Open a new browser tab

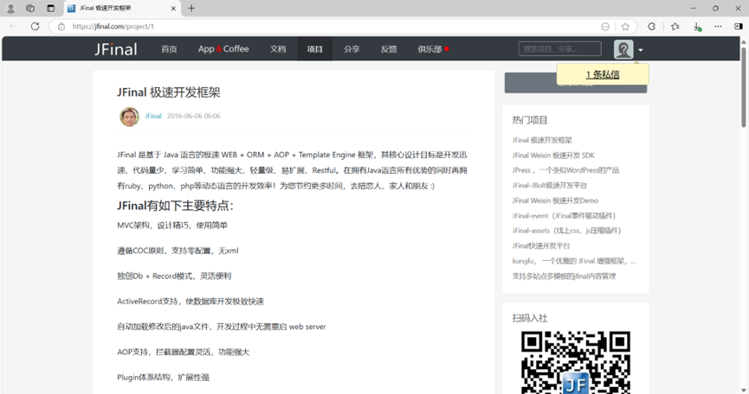coord(191,8)
